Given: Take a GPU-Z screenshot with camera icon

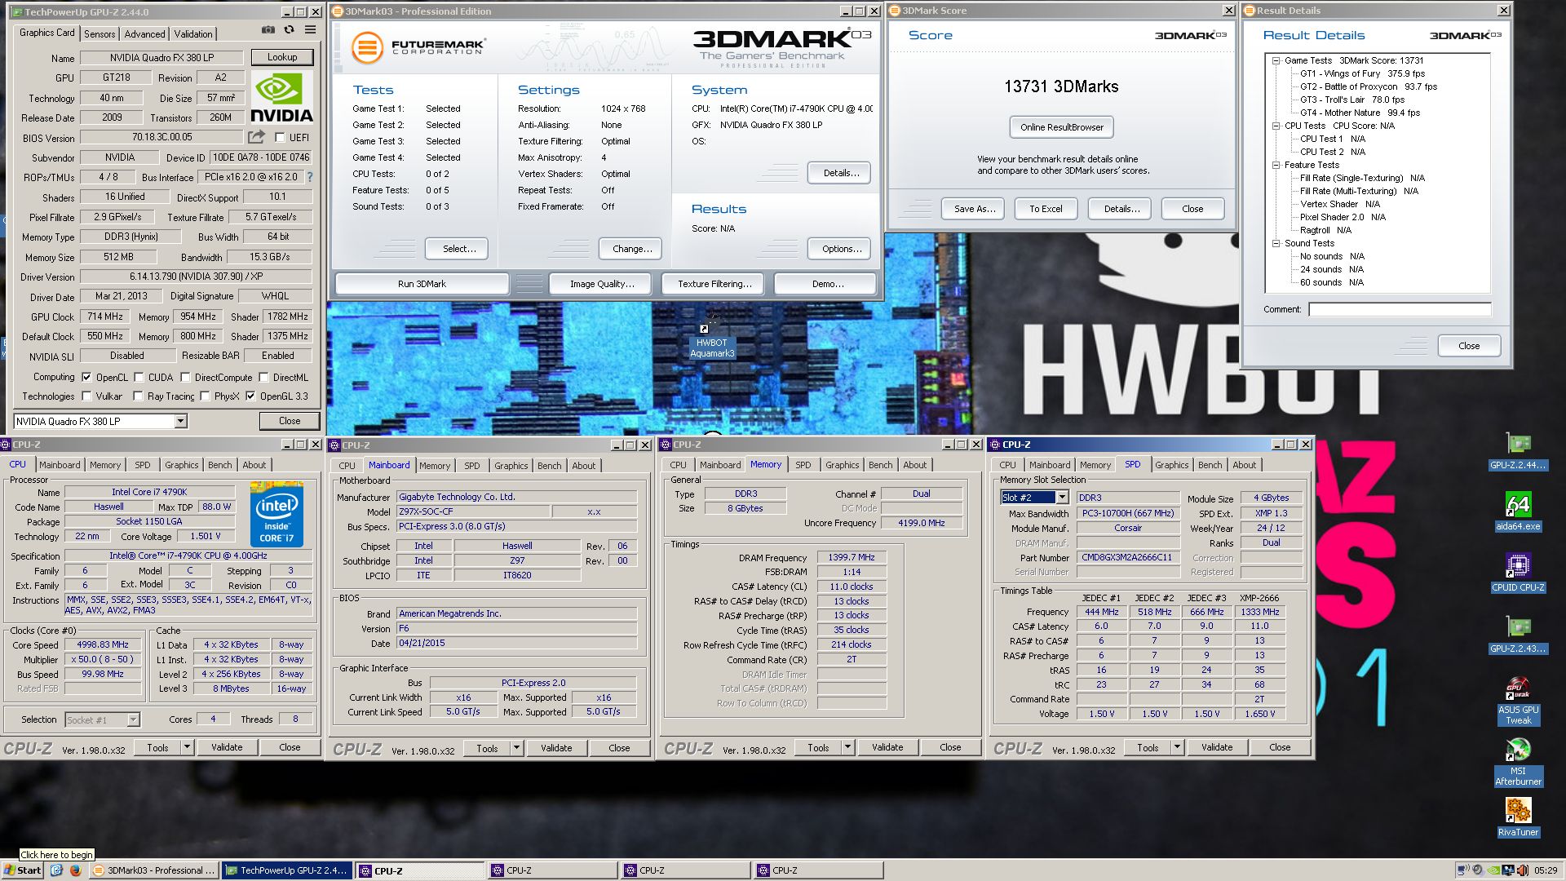Looking at the screenshot, I should click(268, 29).
